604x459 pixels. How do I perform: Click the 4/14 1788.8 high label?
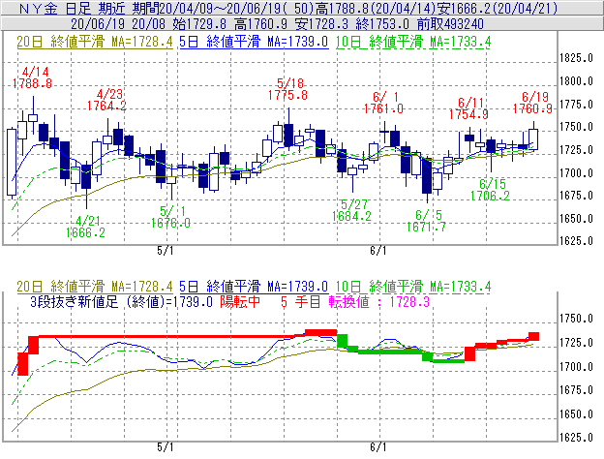(x=32, y=77)
